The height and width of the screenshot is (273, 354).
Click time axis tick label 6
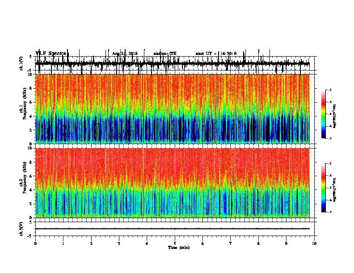click(x=203, y=244)
